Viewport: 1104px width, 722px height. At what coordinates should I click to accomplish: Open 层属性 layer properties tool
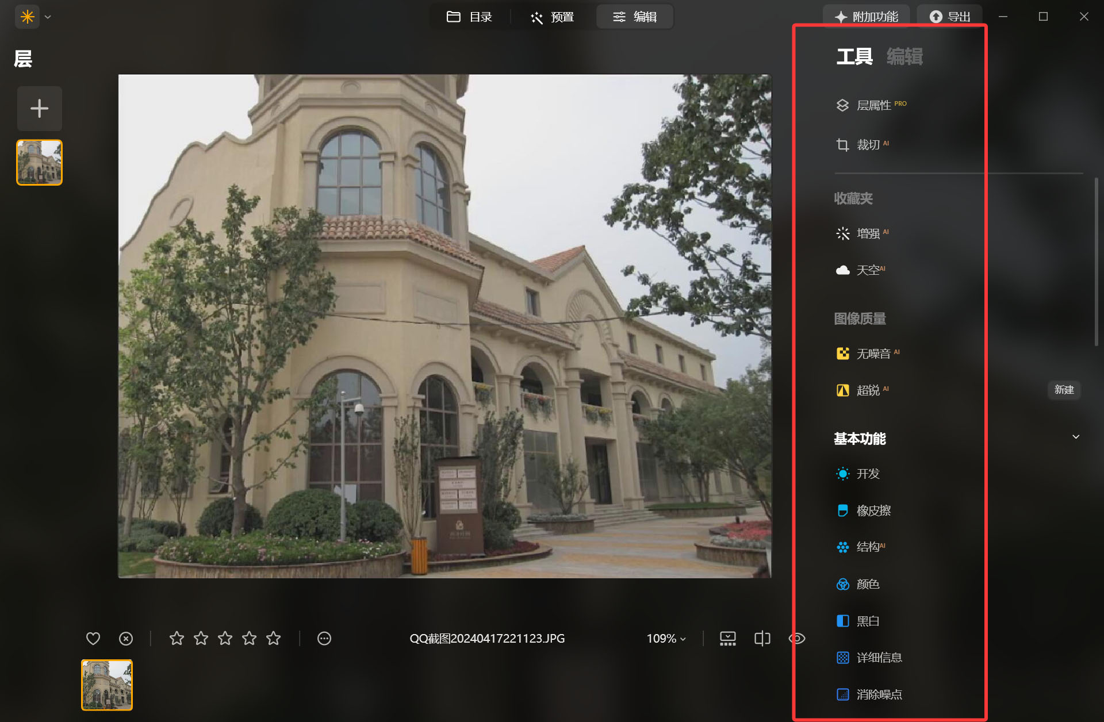(871, 105)
